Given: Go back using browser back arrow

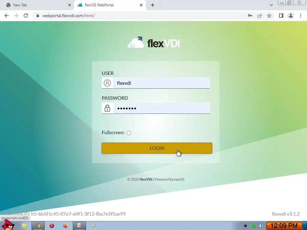Looking at the screenshot, I should (7, 16).
